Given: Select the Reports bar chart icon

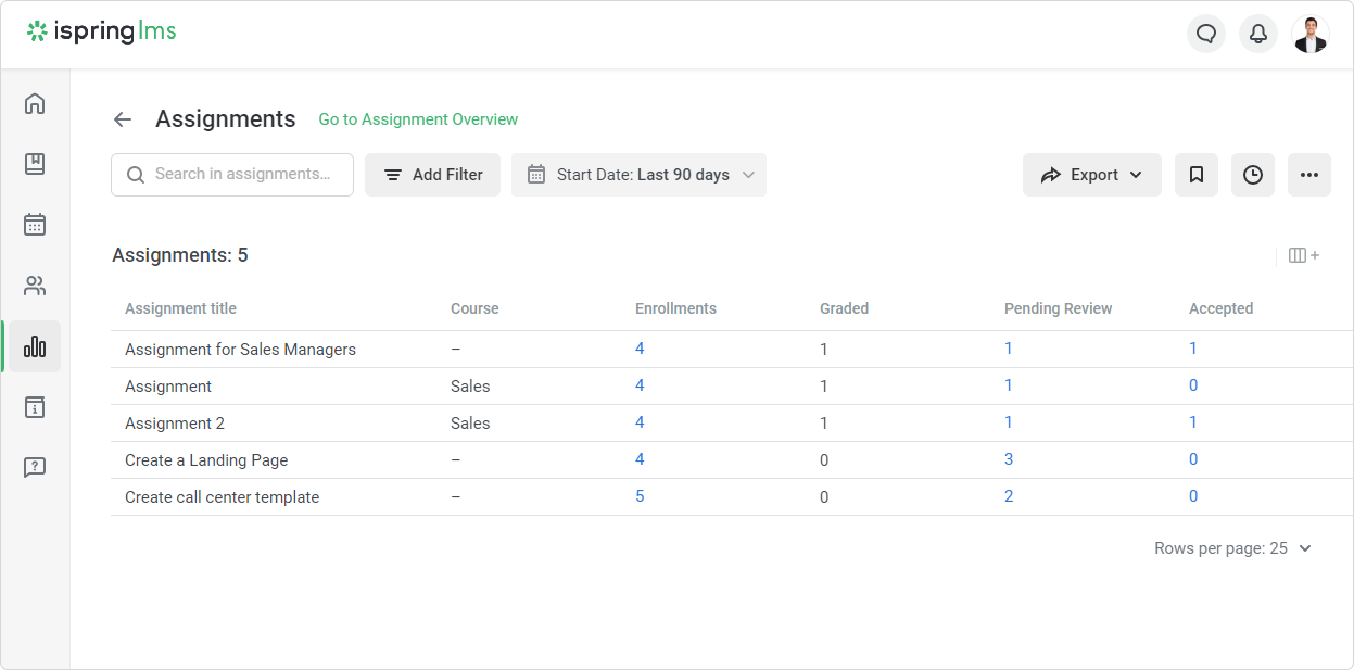Looking at the screenshot, I should tap(35, 346).
